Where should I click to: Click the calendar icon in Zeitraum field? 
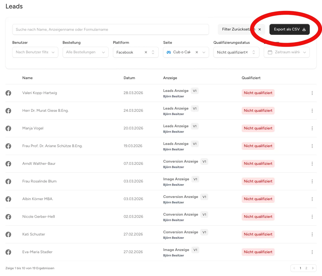(x=270, y=52)
